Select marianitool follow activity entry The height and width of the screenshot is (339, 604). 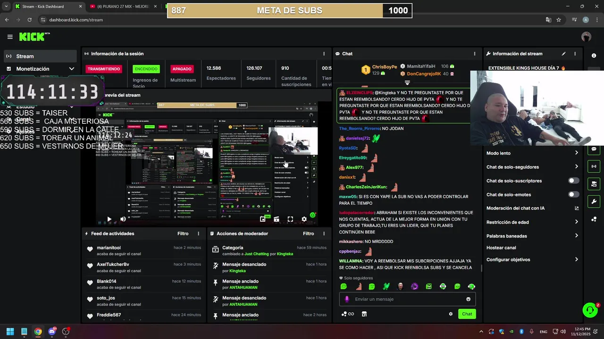143,250
